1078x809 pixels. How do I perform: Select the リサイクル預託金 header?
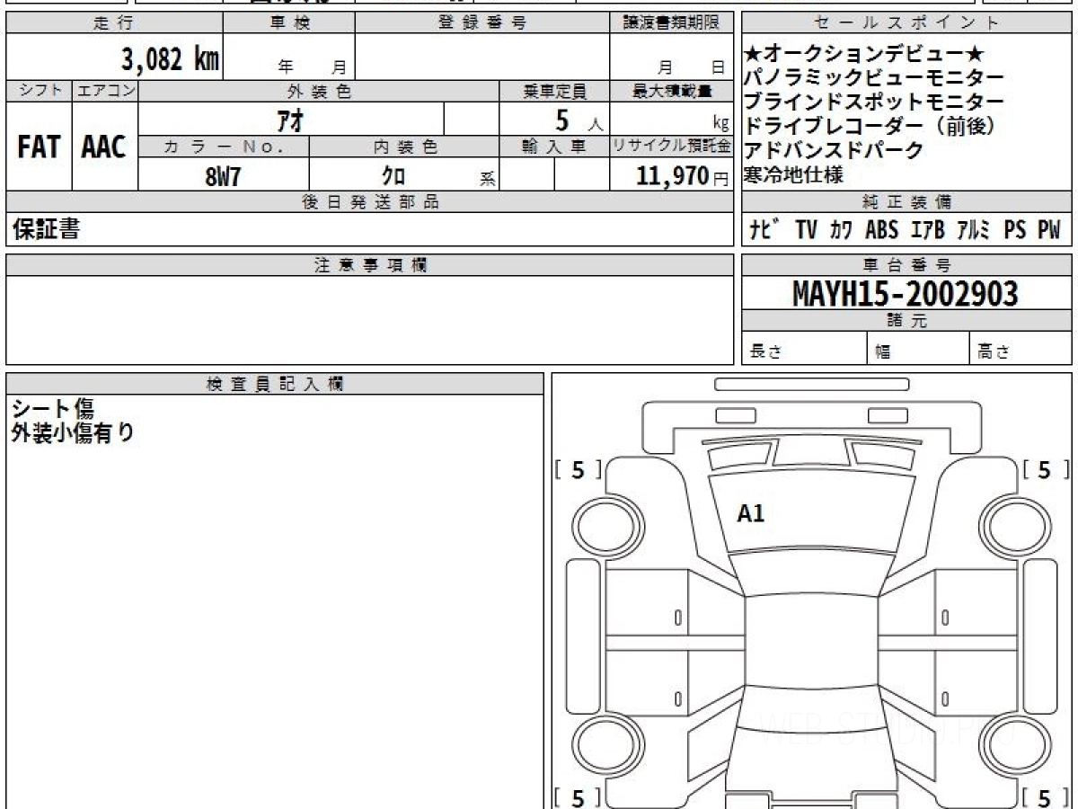click(x=672, y=147)
